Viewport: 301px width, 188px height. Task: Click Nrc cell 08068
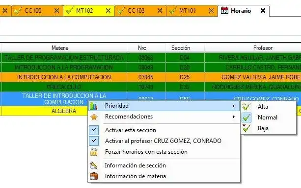tap(146, 58)
